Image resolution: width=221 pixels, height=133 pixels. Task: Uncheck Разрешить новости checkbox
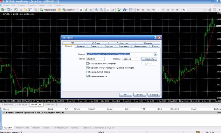88,76
